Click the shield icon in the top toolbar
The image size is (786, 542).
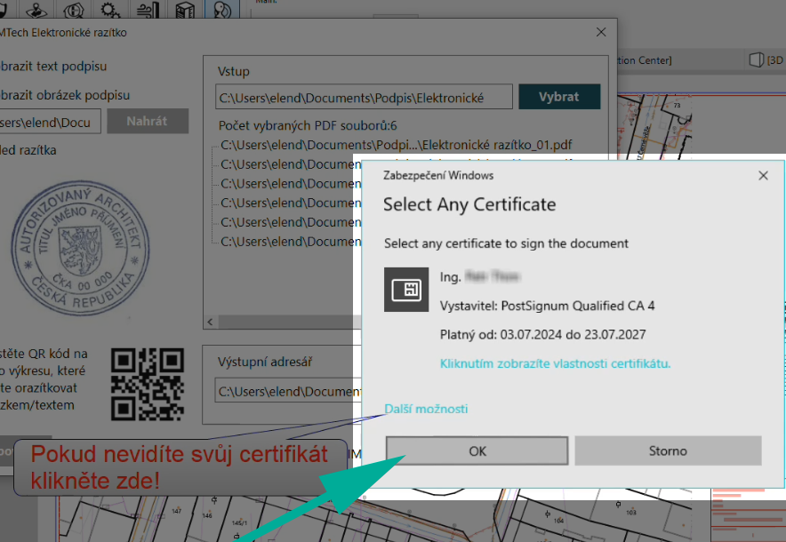coord(4,11)
